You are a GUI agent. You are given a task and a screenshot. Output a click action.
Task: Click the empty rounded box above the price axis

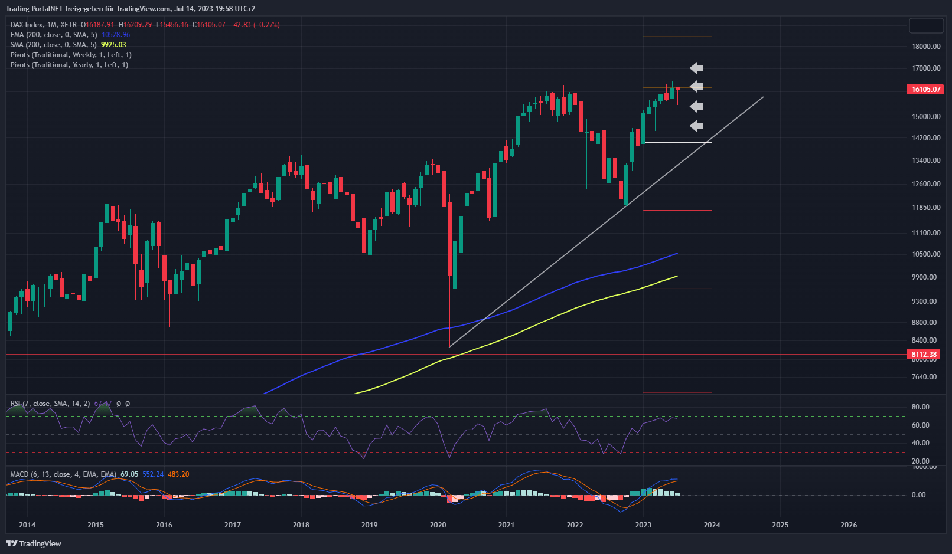(926, 26)
